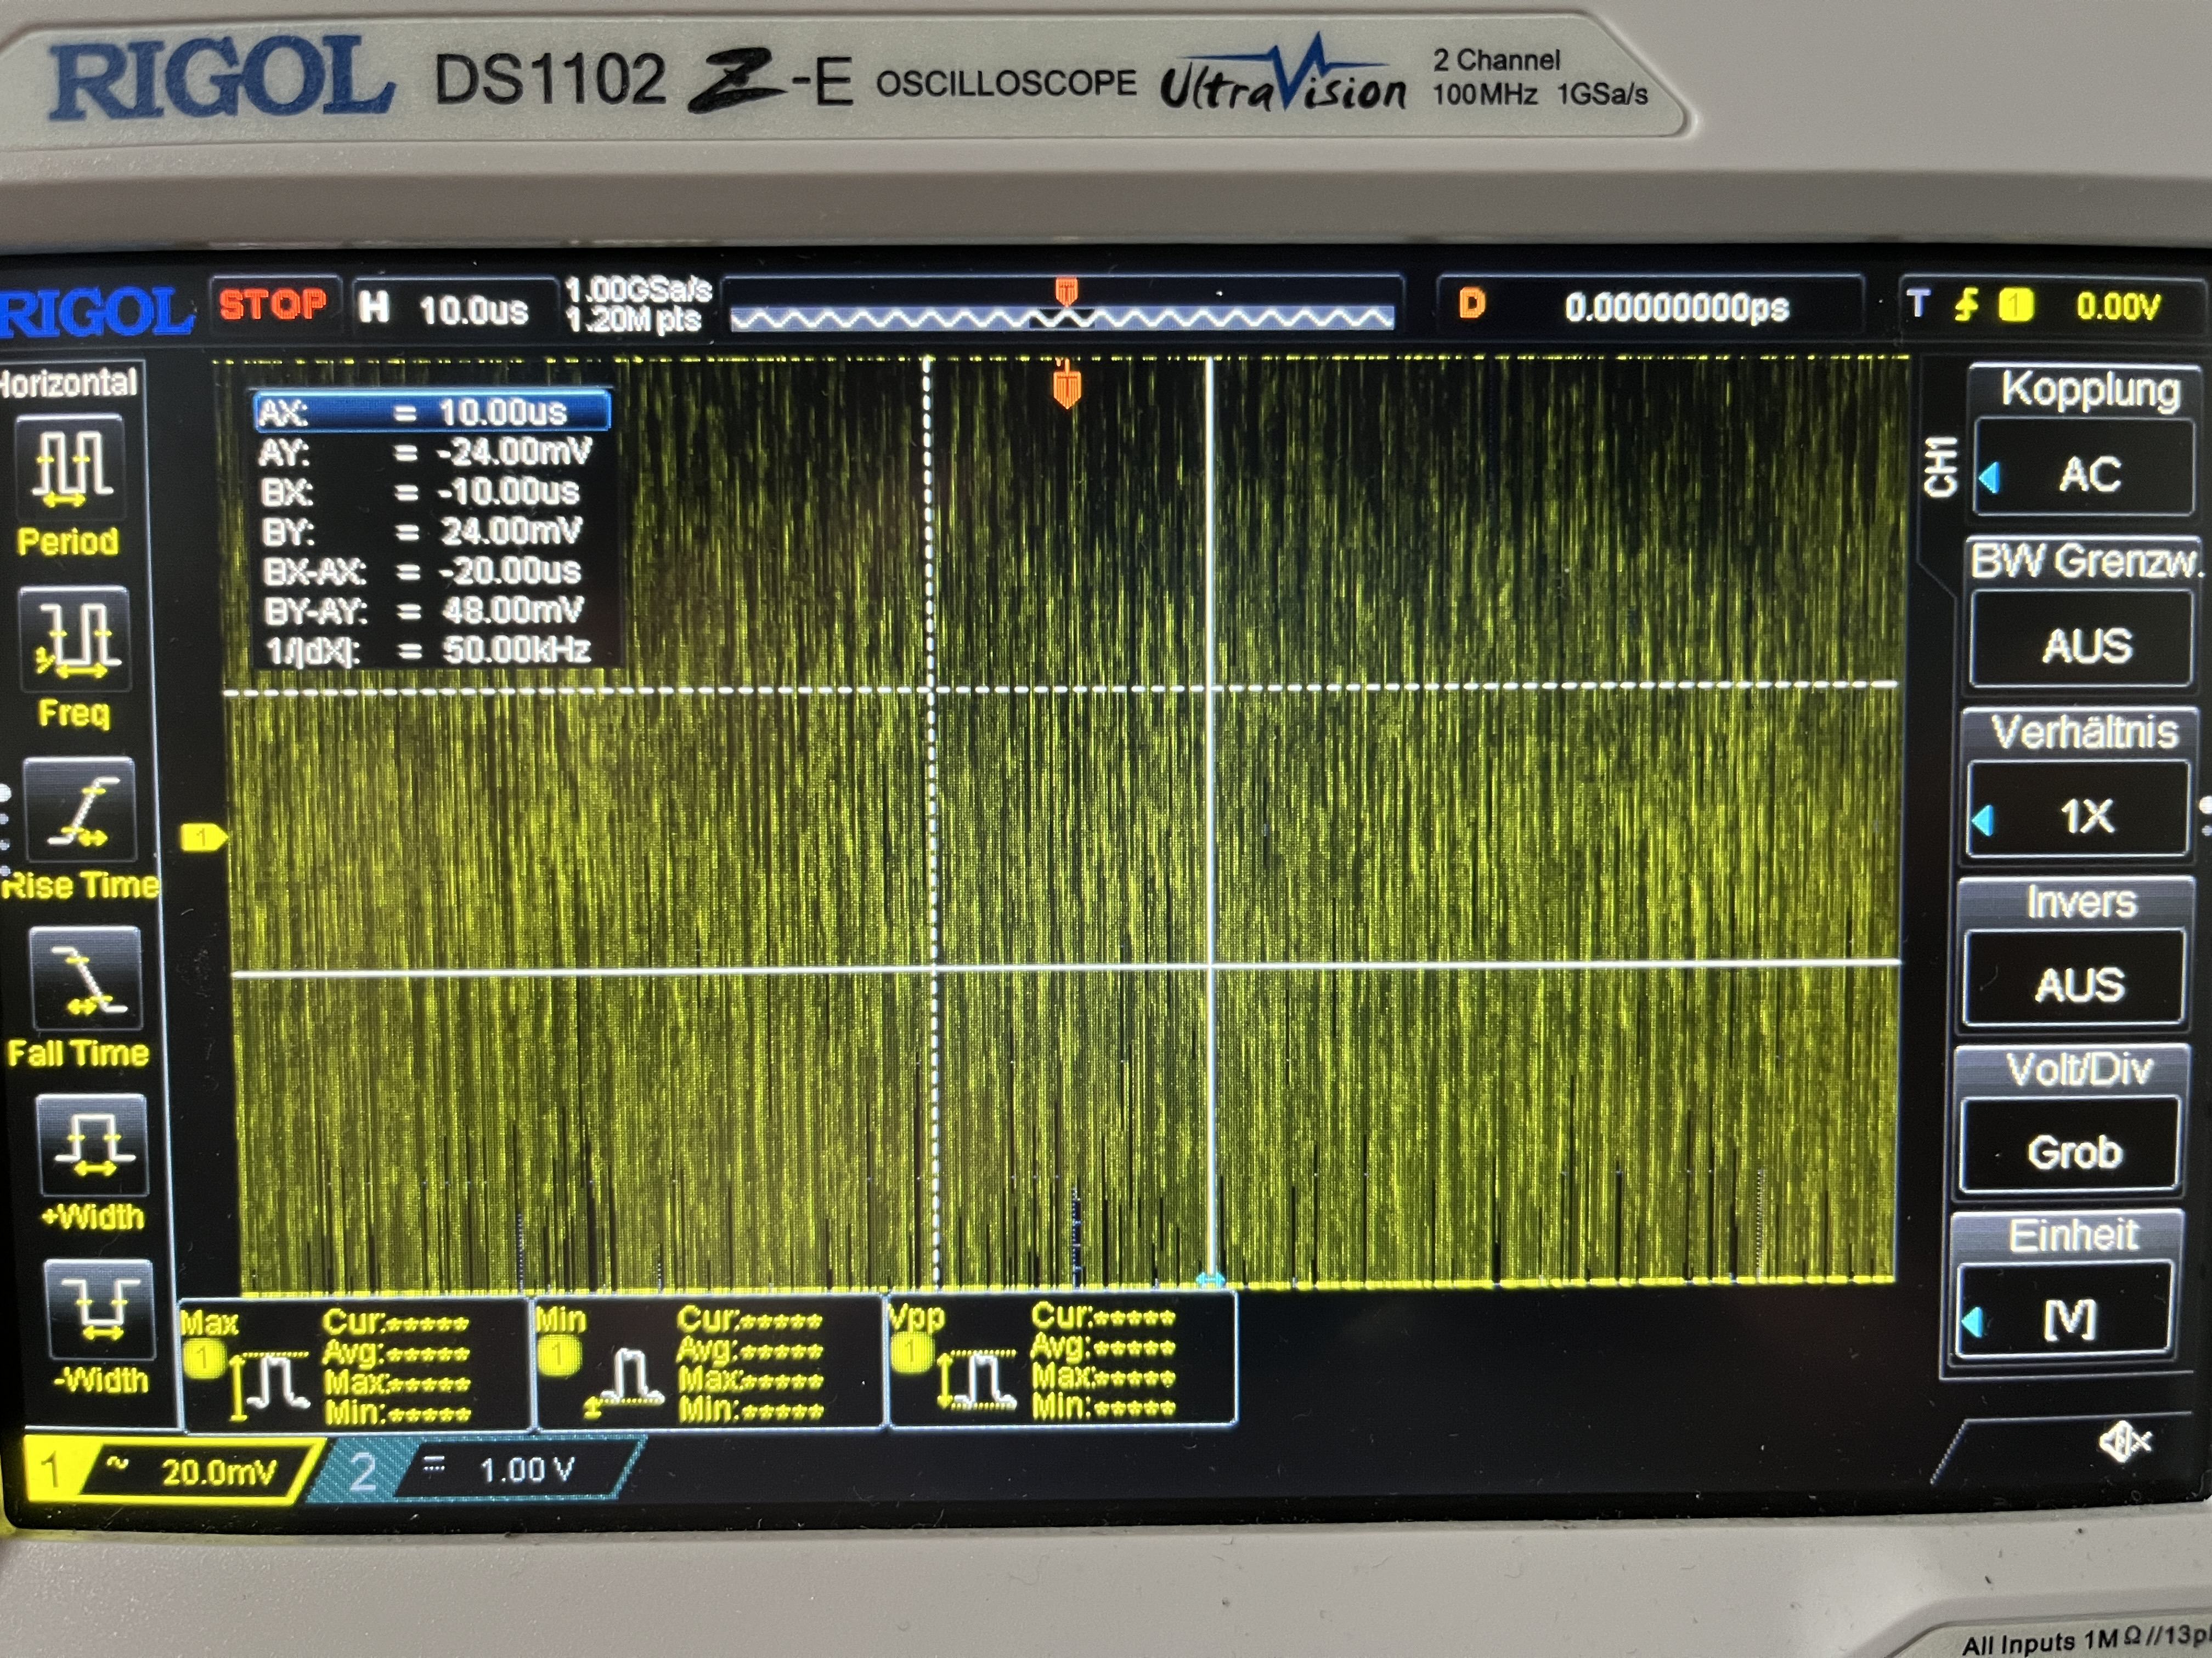Select the Freq measurement icon
The image size is (2212, 1658).
[75, 640]
